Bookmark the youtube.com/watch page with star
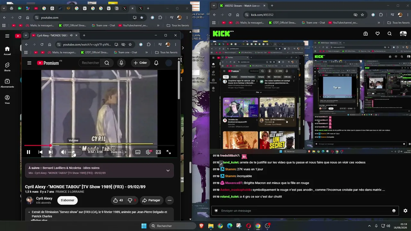Screen dimensions: 411x231 (x=130, y=45)
